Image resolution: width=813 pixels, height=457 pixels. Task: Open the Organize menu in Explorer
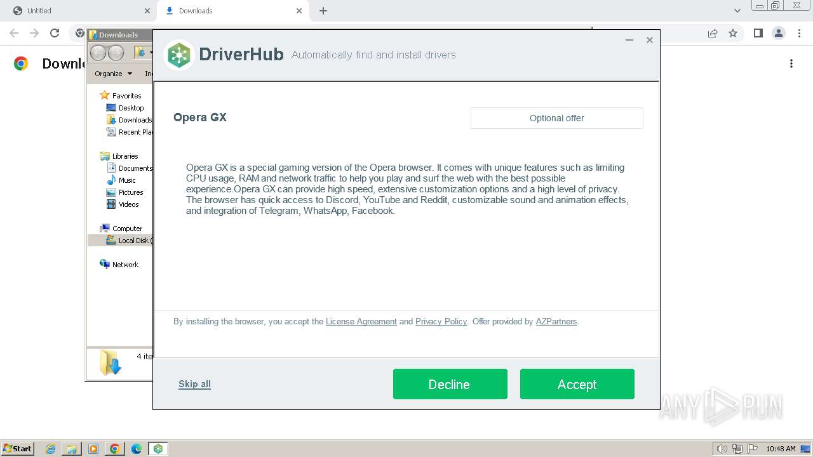tap(113, 74)
